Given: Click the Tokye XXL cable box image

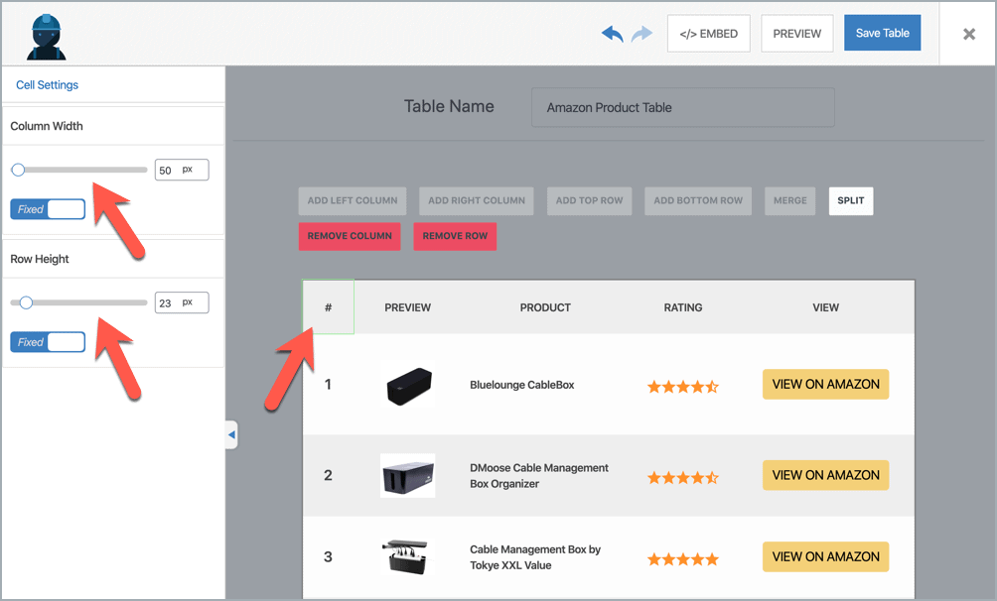Looking at the screenshot, I should click(x=406, y=557).
